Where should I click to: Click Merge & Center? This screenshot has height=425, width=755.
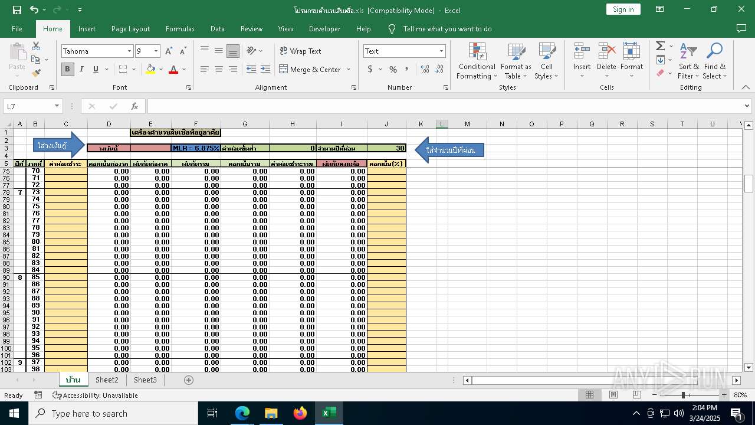coord(310,69)
